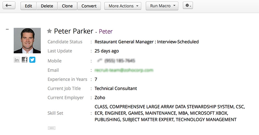Click Peter Parker's profile photo
Image resolution: width=259 pixels, height=135 pixels.
27,40
